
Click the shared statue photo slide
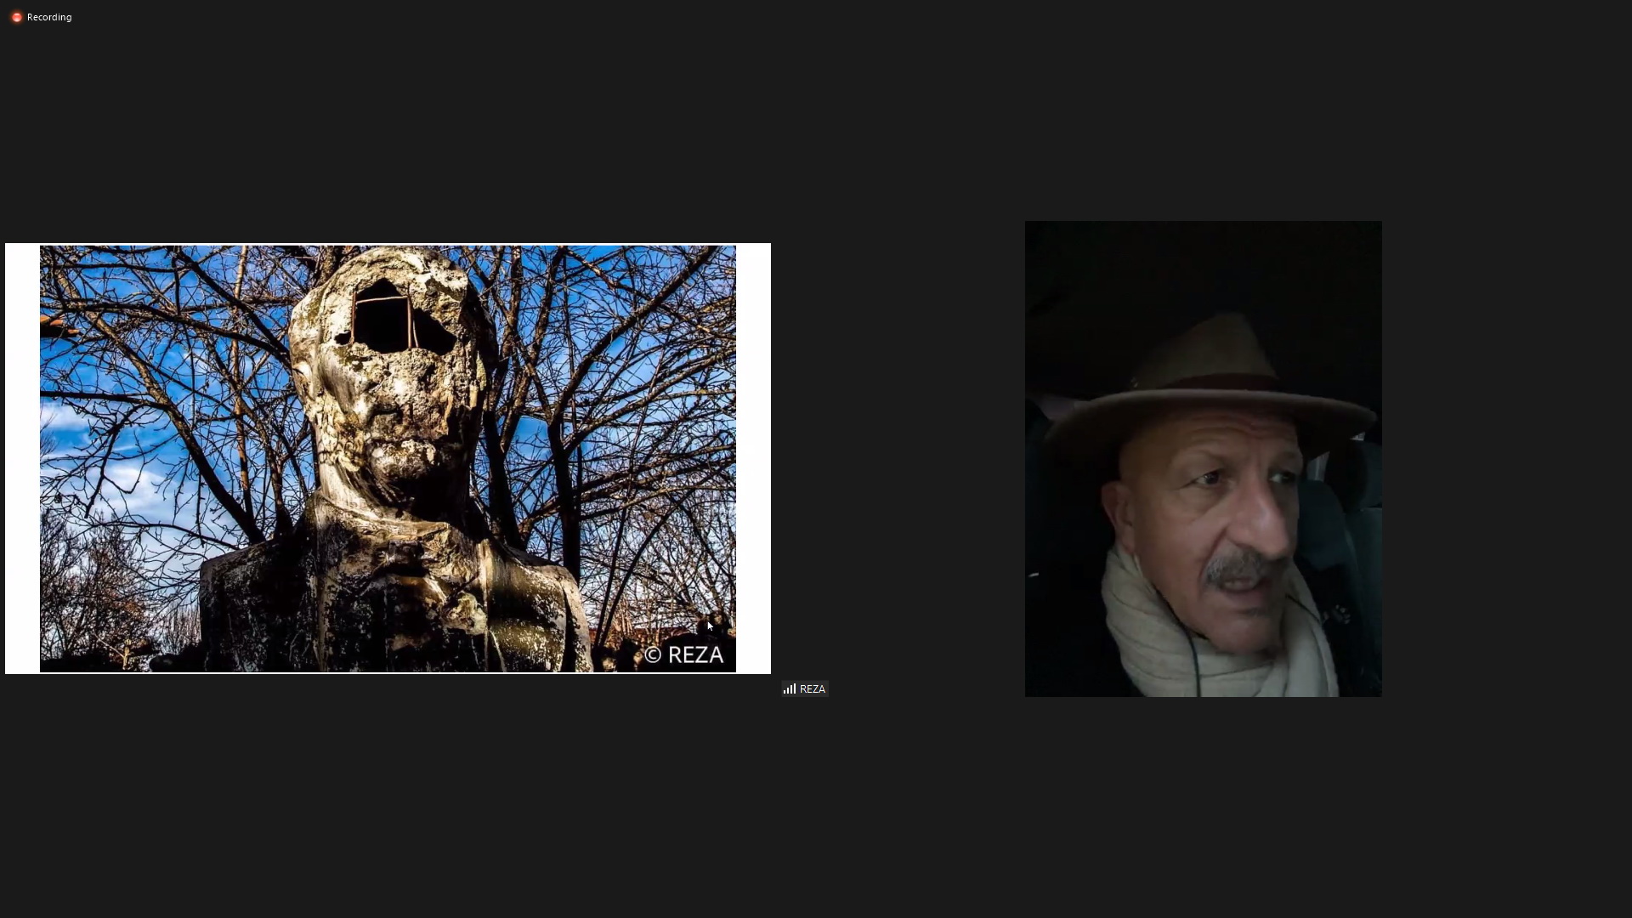[x=388, y=459]
